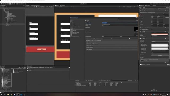
Task: Open the Window menu
Action: coord(25,2)
